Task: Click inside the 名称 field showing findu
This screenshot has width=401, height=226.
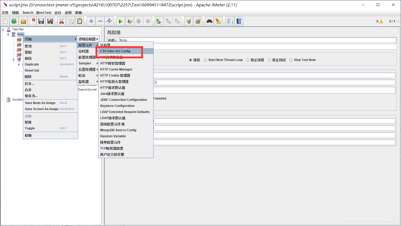Action: click(258, 40)
